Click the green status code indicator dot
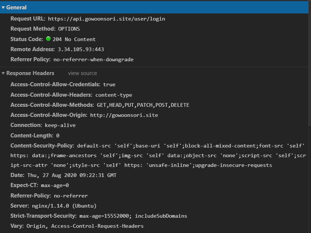This screenshot has width=311, height=233. [48, 39]
